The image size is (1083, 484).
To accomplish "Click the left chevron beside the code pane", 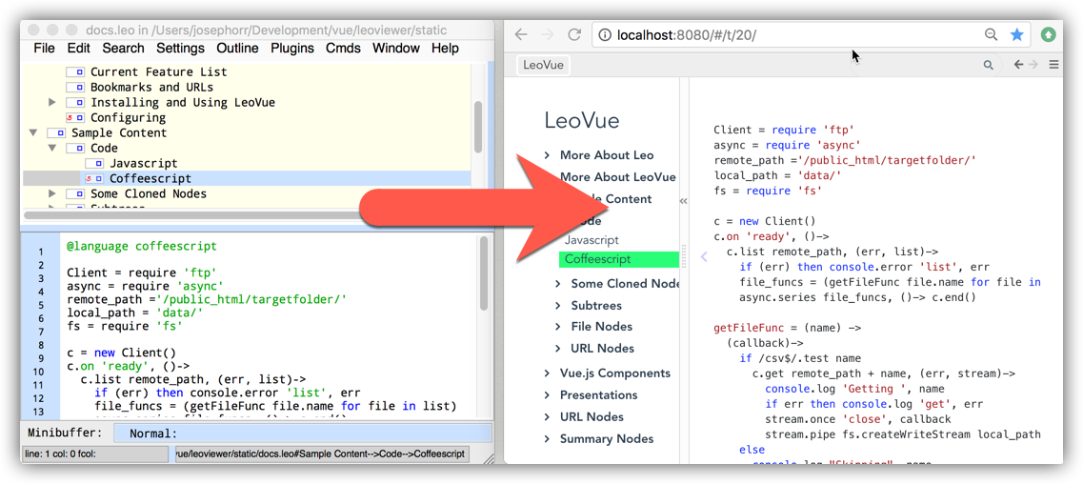I will pos(704,257).
